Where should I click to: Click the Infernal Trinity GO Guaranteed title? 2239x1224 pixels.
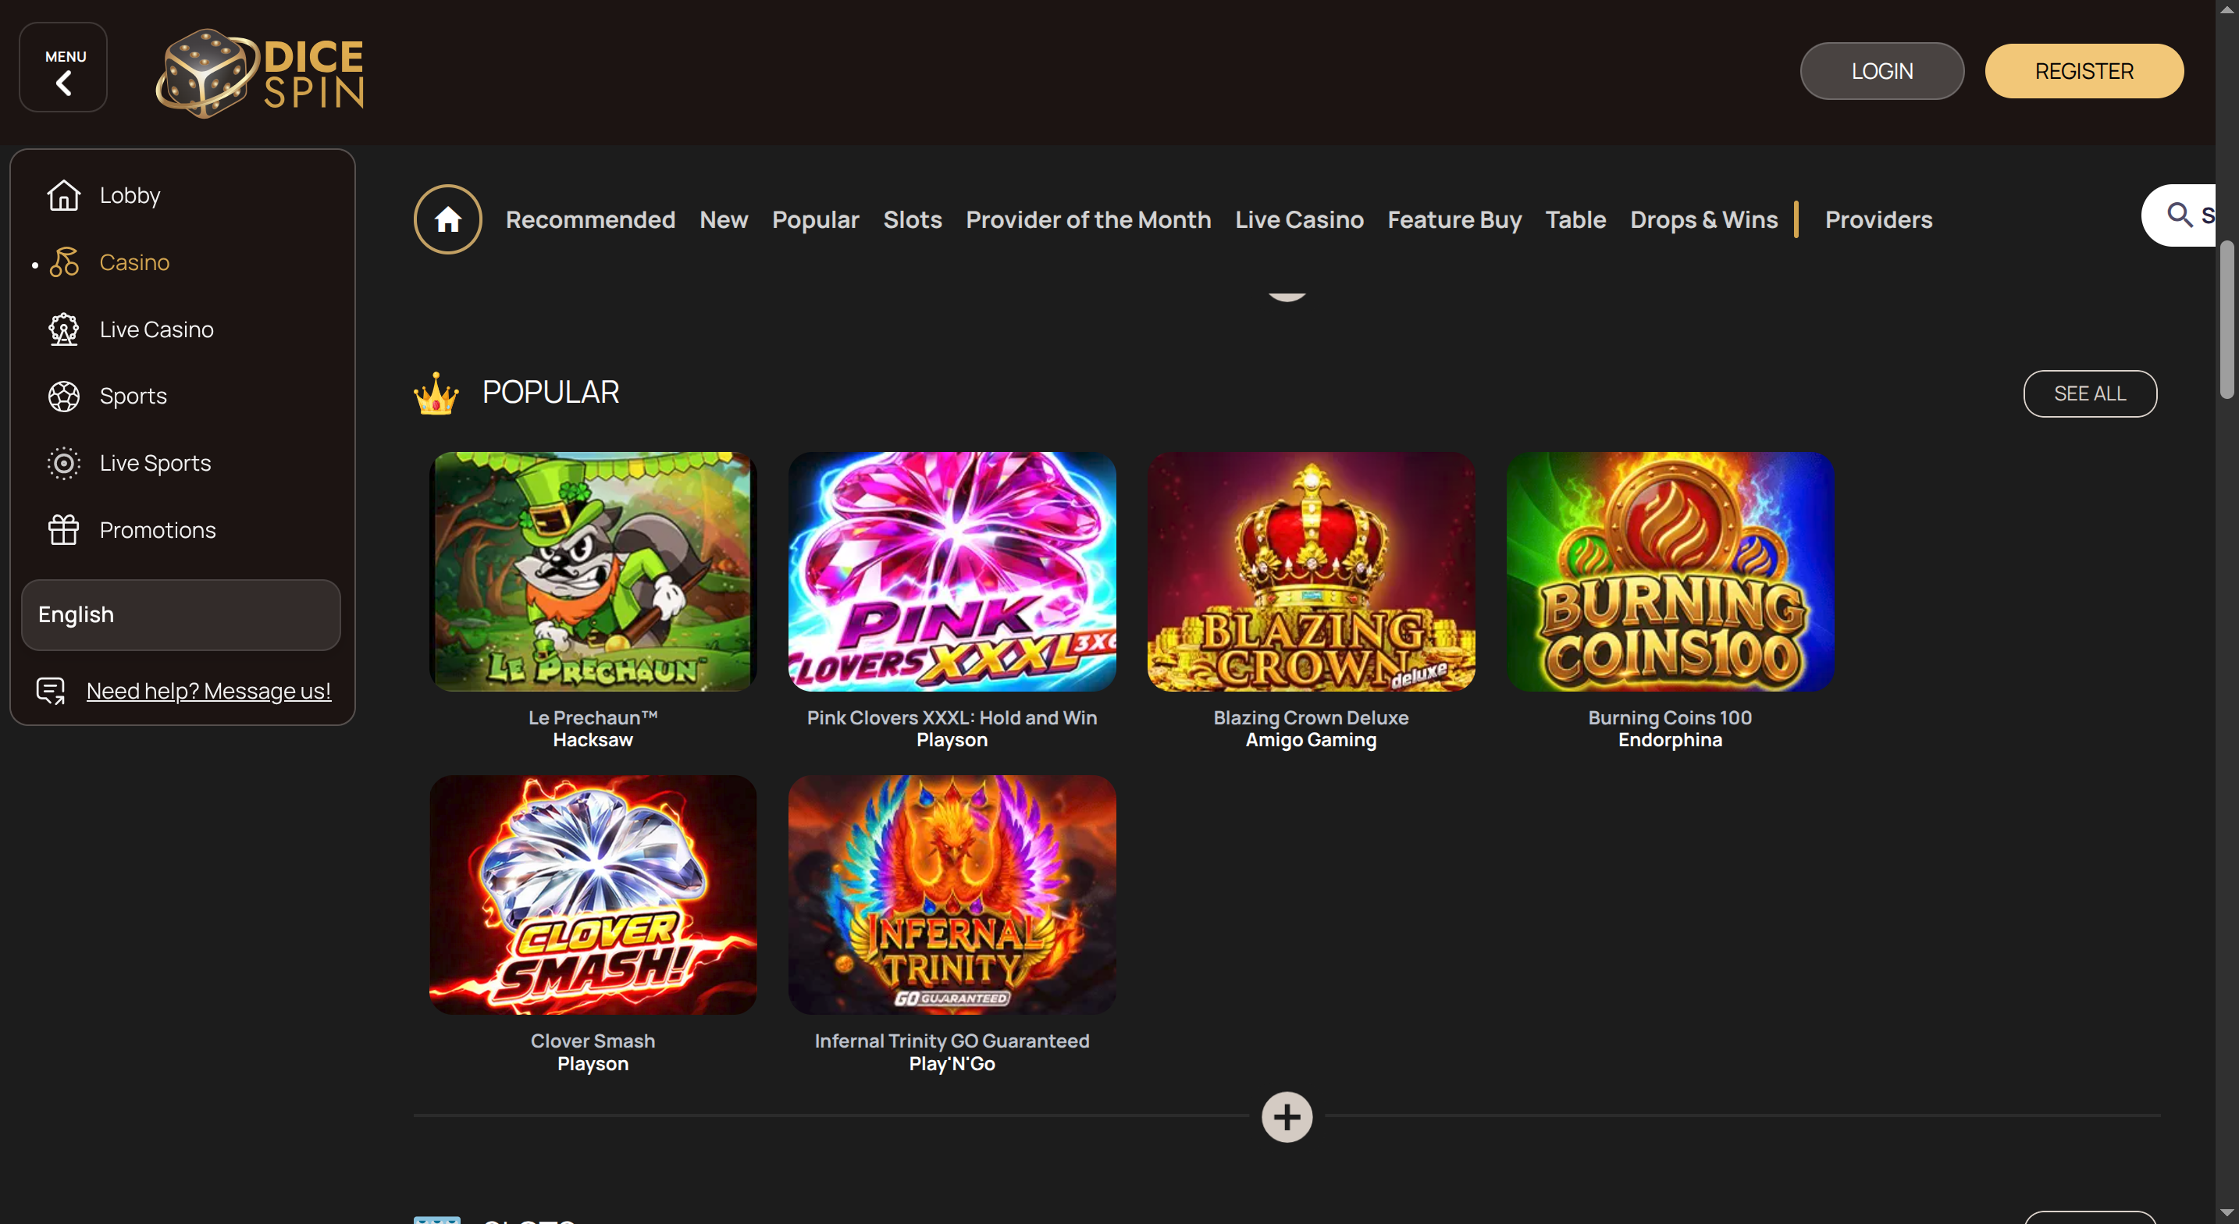point(952,1041)
